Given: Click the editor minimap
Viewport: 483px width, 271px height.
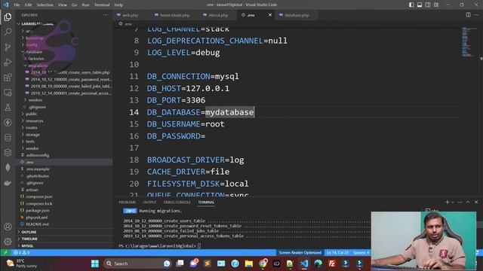Looking at the screenshot, I should [469, 41].
